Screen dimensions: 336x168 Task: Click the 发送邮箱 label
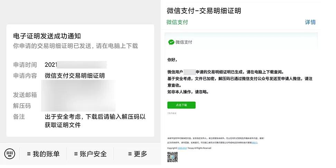25,95
